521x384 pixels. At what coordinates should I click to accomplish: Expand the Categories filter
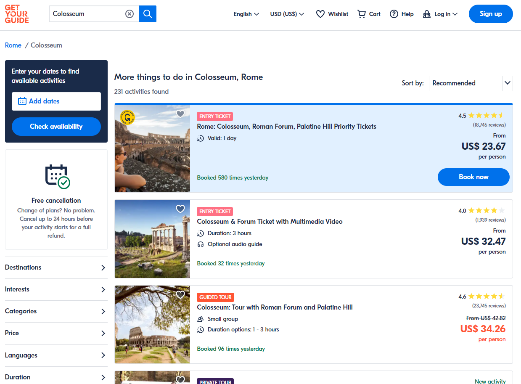point(56,311)
